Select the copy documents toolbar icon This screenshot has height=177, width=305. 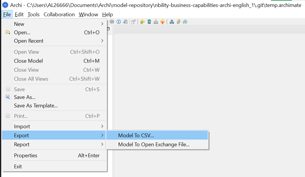(178, 22)
